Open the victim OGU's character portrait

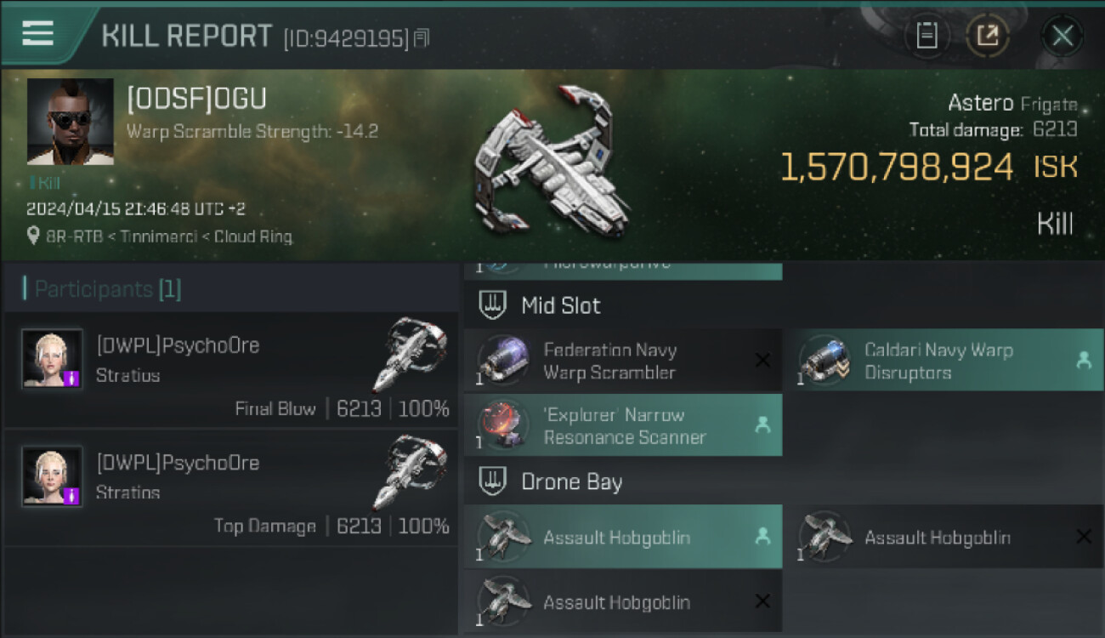[x=70, y=121]
